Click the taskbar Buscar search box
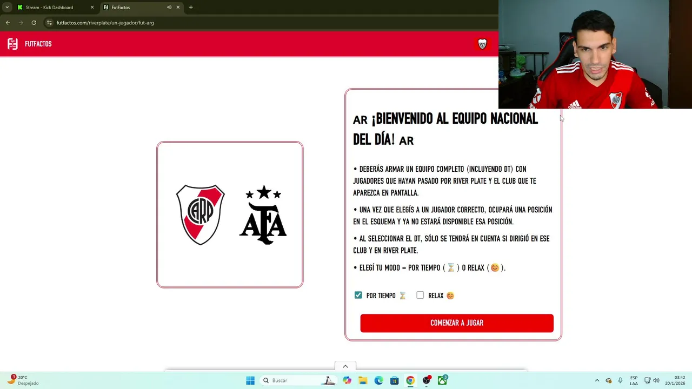 [298, 380]
